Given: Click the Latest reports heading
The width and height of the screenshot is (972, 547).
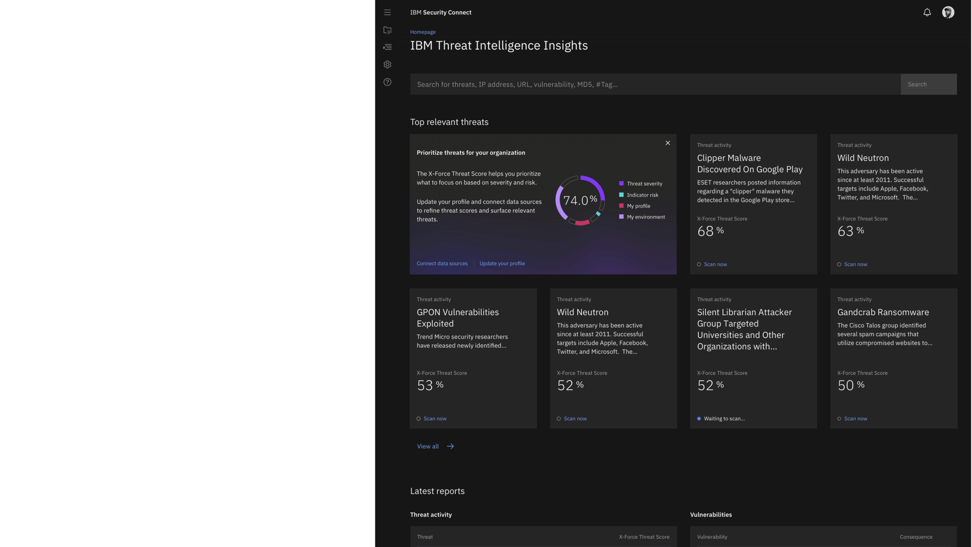Looking at the screenshot, I should [x=437, y=491].
